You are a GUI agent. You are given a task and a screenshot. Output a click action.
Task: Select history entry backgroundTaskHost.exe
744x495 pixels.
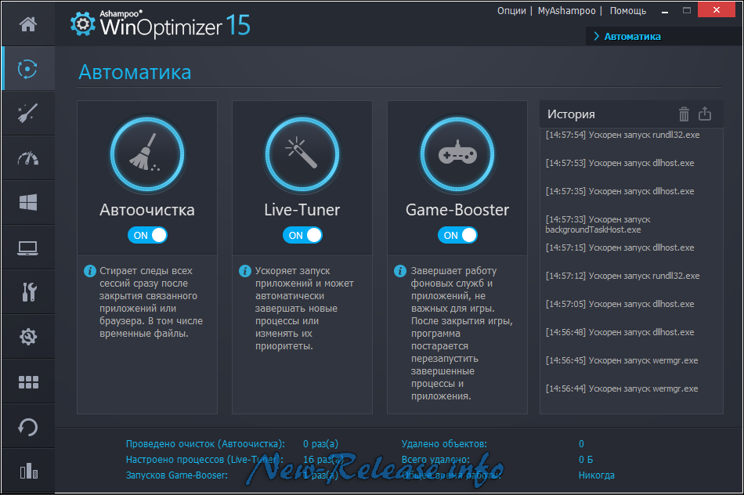(598, 225)
